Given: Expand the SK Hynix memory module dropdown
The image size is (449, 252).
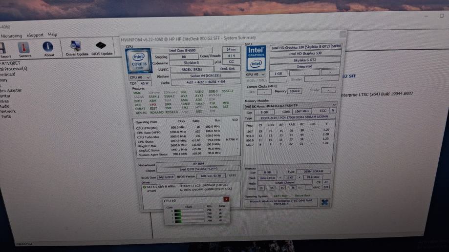Looking at the screenshot, I should pyautogui.click(x=290, y=105).
